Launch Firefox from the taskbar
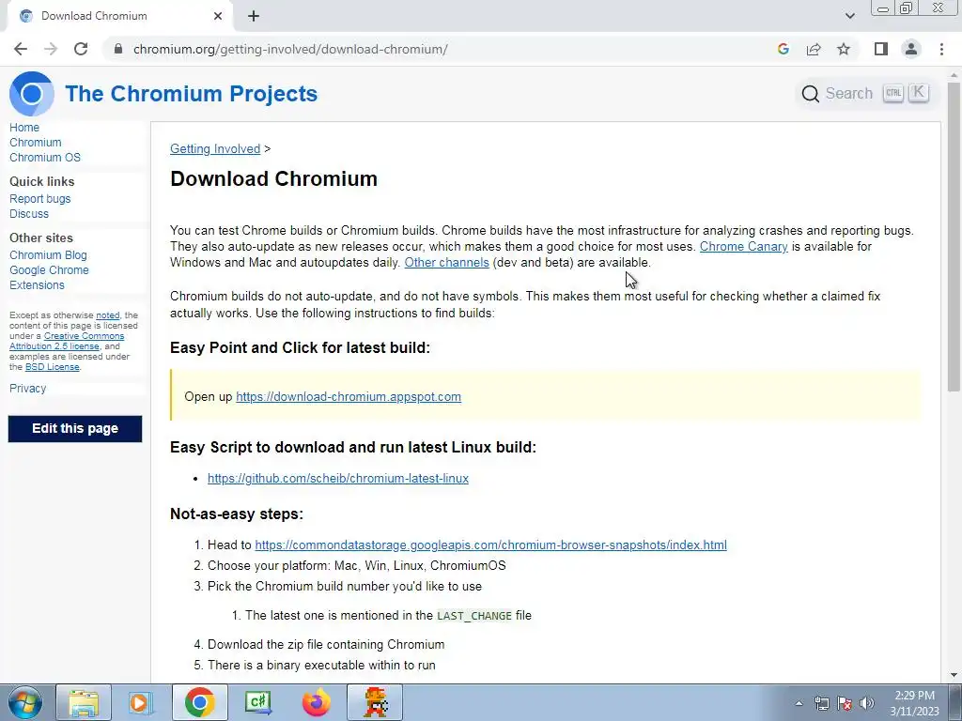This screenshot has width=962, height=721. click(x=316, y=702)
